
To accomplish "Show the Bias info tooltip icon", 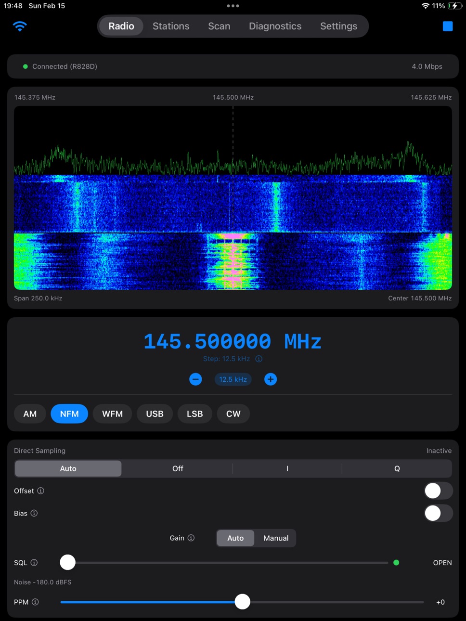I will click(x=34, y=513).
